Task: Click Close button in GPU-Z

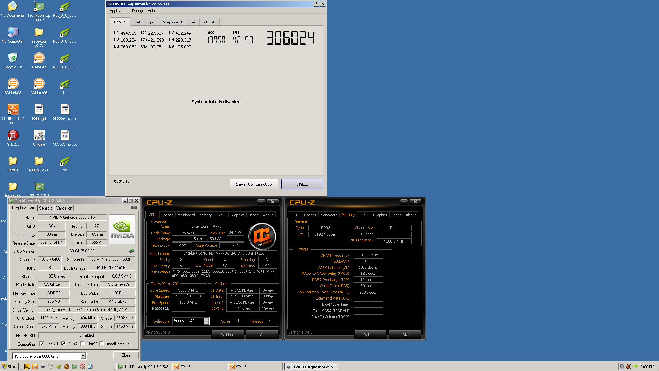Action: [126, 355]
